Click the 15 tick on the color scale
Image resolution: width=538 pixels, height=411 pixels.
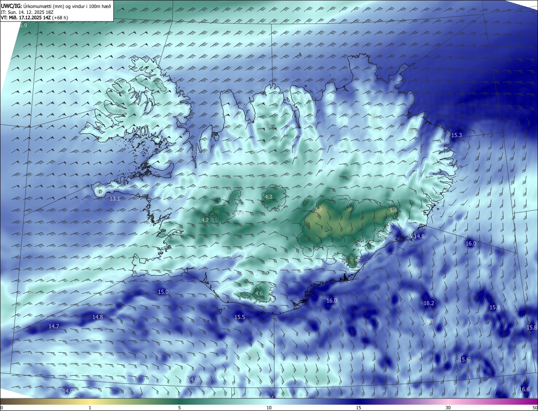(x=359, y=408)
